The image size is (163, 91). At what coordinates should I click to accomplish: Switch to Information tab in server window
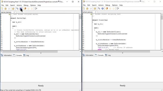[6, 55]
